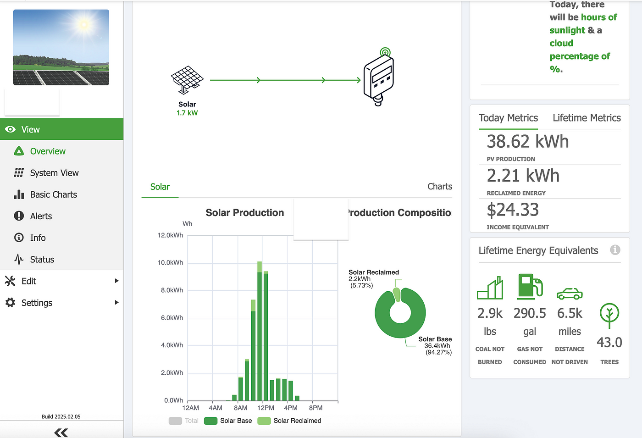
Task: Toggle Total series in chart legend
Action: click(184, 421)
